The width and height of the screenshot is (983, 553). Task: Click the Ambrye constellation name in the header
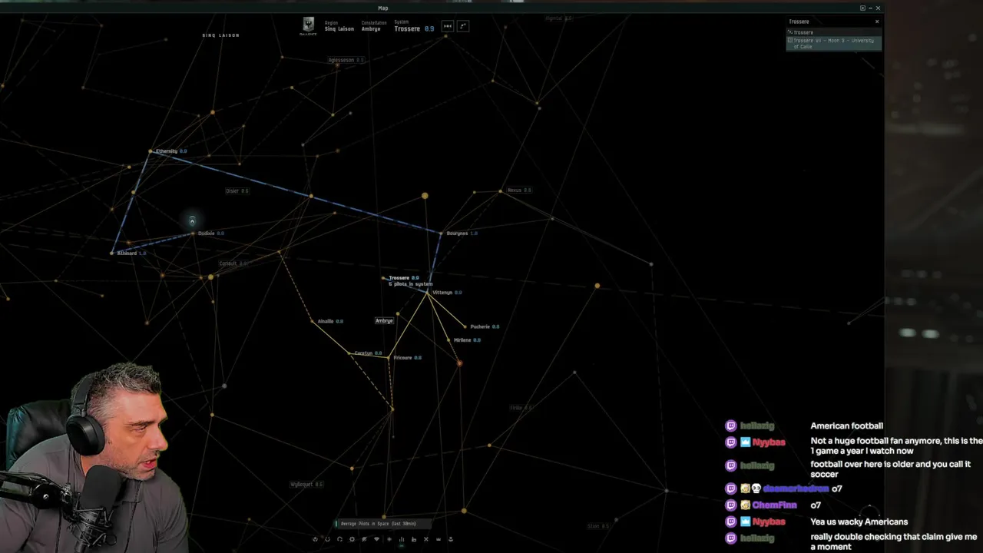[371, 29]
